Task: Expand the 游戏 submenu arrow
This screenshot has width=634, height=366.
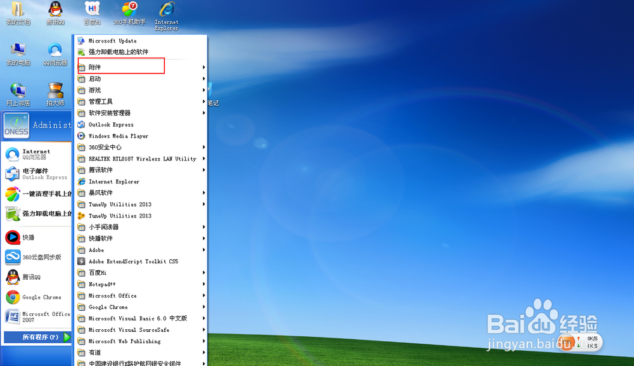Action: tap(204, 90)
